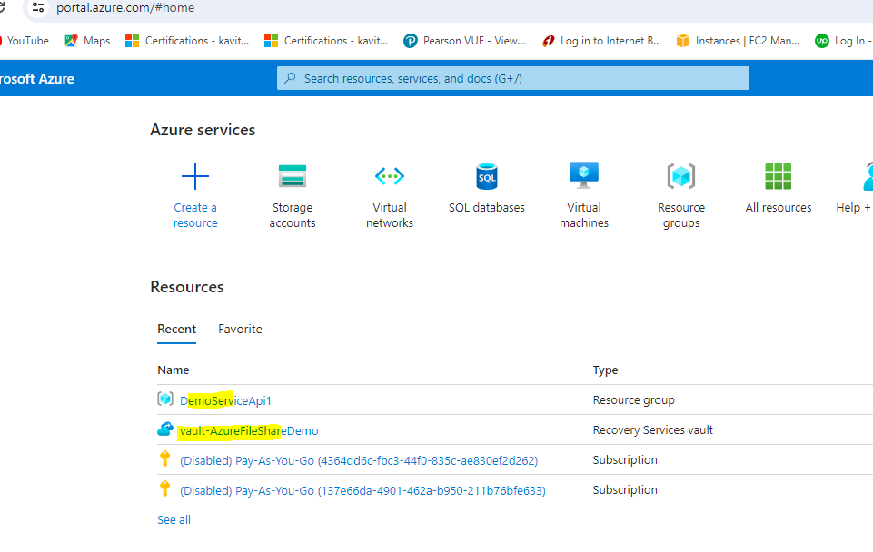Click the Microsoft Azure home title
This screenshot has width=873, height=552.
coord(36,78)
